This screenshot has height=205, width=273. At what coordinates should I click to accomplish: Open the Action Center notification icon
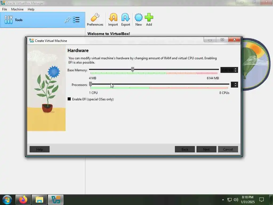(262, 200)
